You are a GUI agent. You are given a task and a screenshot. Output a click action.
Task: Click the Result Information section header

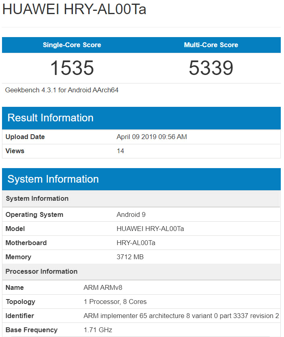(x=141, y=118)
